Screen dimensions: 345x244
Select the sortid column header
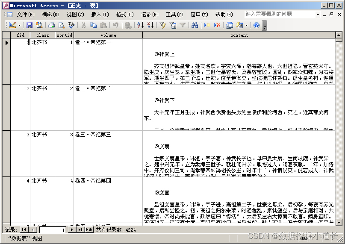(x=65, y=35)
